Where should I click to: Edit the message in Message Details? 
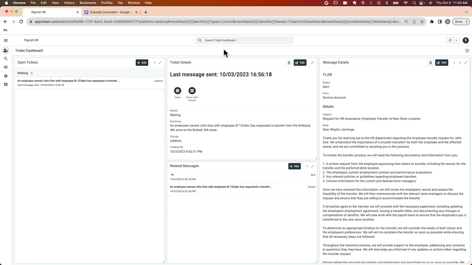[x=442, y=63]
